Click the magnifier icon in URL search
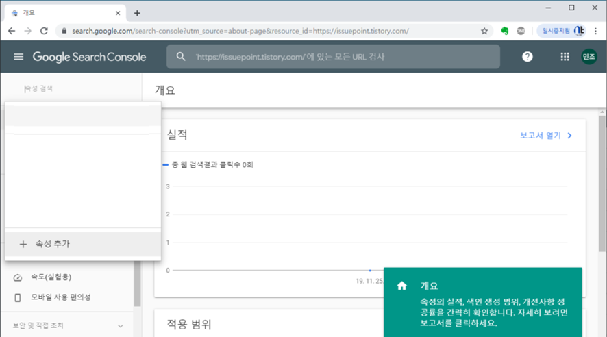Image resolution: width=607 pixels, height=337 pixels. (x=181, y=56)
